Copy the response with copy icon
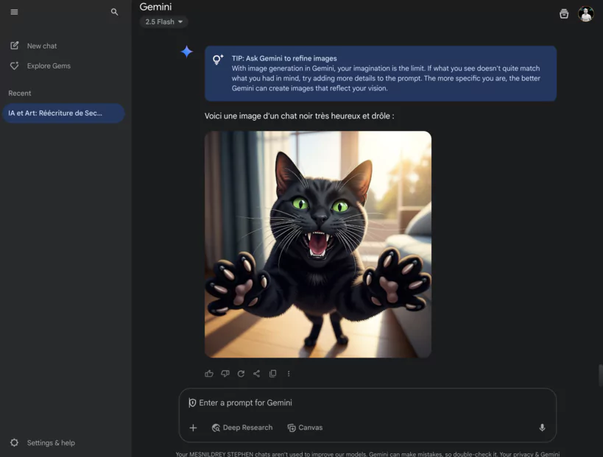603x457 pixels. (x=272, y=374)
